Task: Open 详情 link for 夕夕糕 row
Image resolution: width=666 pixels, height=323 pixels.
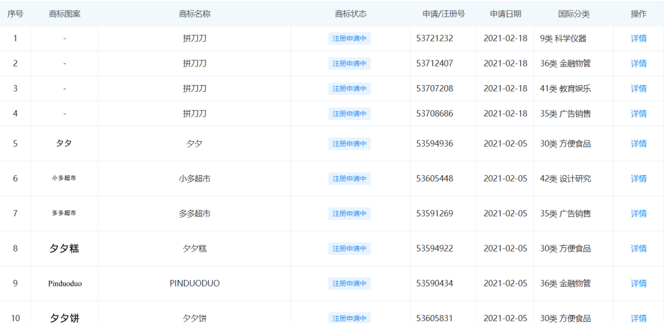Action: coord(638,248)
